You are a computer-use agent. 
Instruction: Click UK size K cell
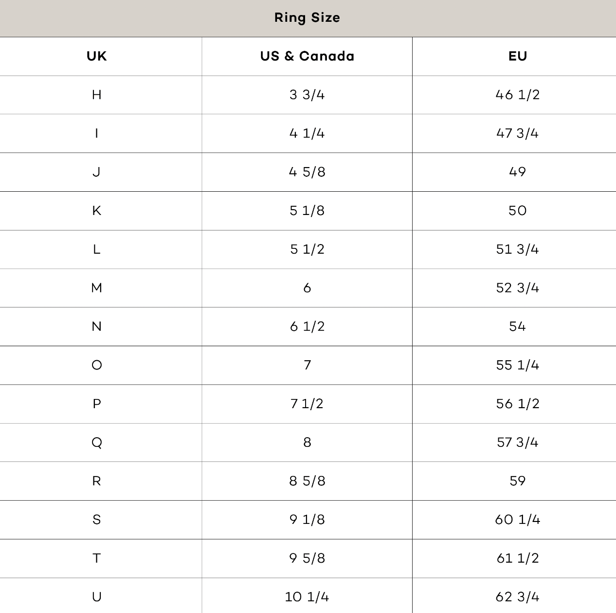pyautogui.click(x=97, y=211)
